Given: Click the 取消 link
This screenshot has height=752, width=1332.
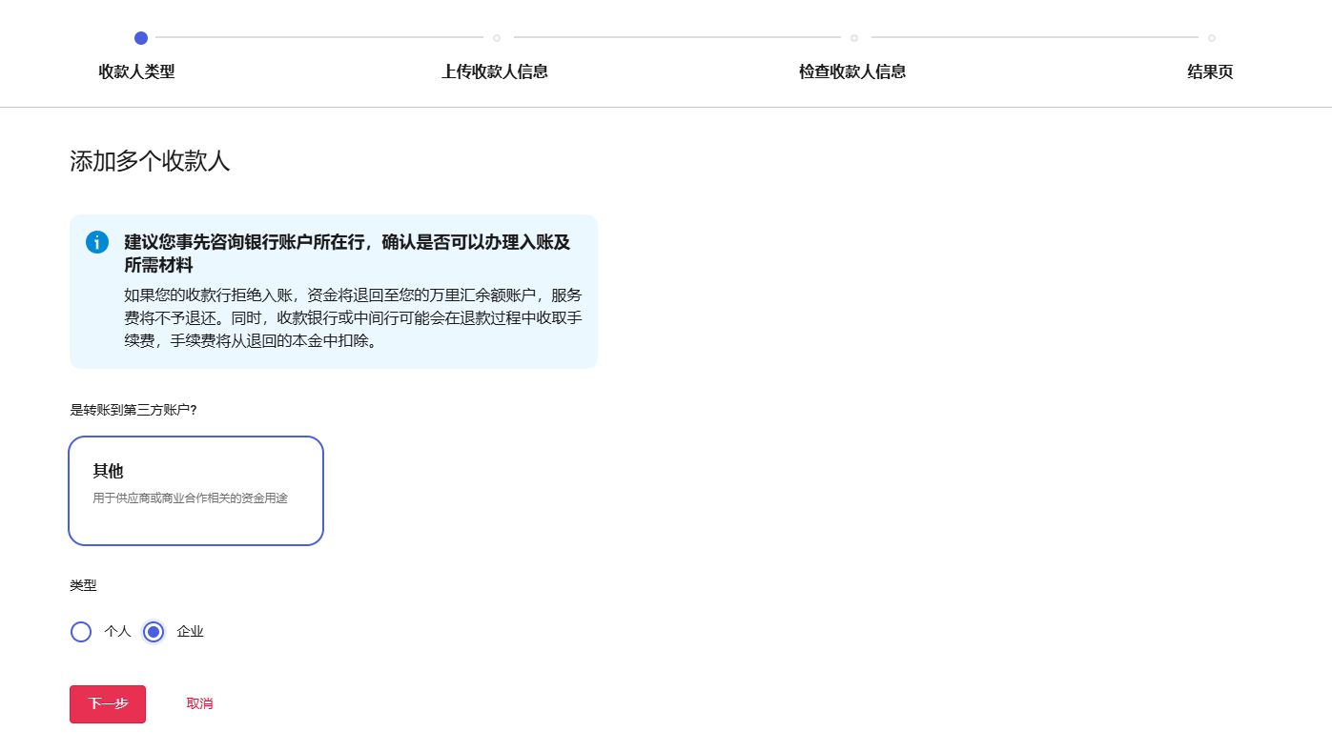Looking at the screenshot, I should point(199,704).
